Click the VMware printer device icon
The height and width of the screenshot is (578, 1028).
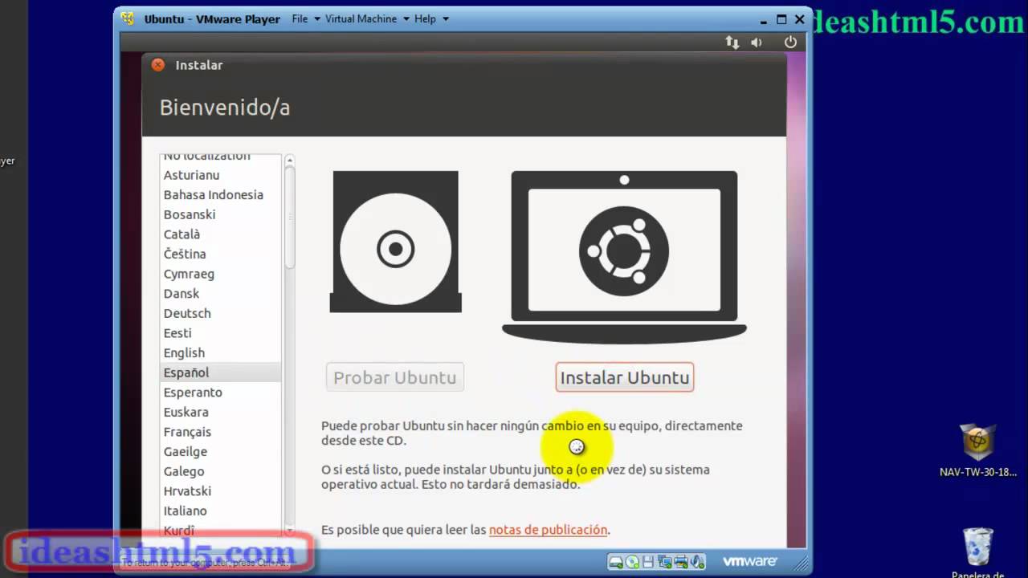coord(681,561)
